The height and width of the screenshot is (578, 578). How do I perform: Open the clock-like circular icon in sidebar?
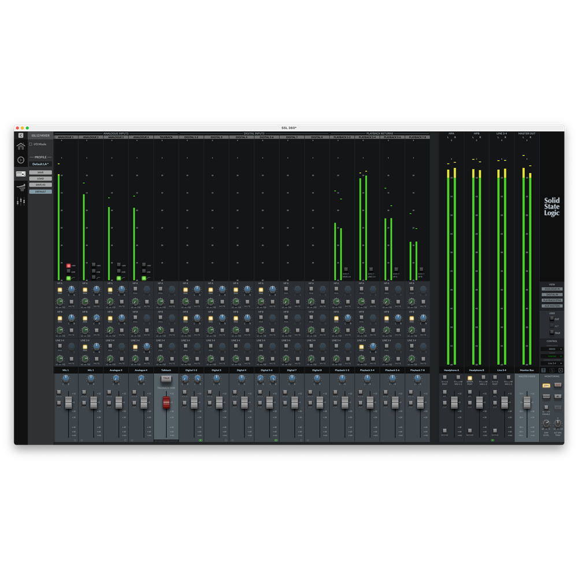21,160
